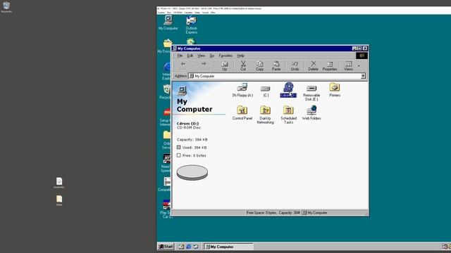Viewport: 451px width, 253px height.
Task: Select the Recycle Bin icon on emulated desktop
Action: click(166, 92)
